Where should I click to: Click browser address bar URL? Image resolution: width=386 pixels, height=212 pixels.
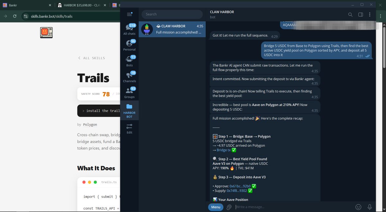coord(51,16)
